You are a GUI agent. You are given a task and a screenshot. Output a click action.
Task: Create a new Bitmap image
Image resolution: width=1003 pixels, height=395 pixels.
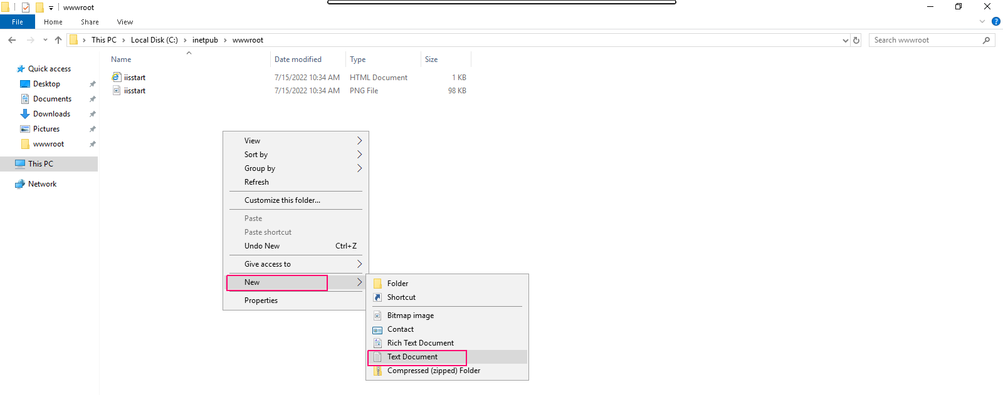(x=447, y=315)
